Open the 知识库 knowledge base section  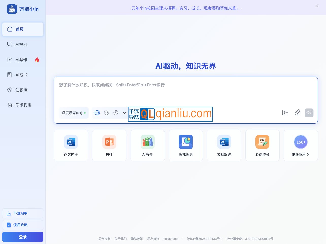(x=22, y=90)
